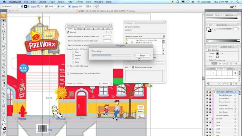Switch to the Swatches panel tab
Screen dimensions: 242x136
point(211,69)
